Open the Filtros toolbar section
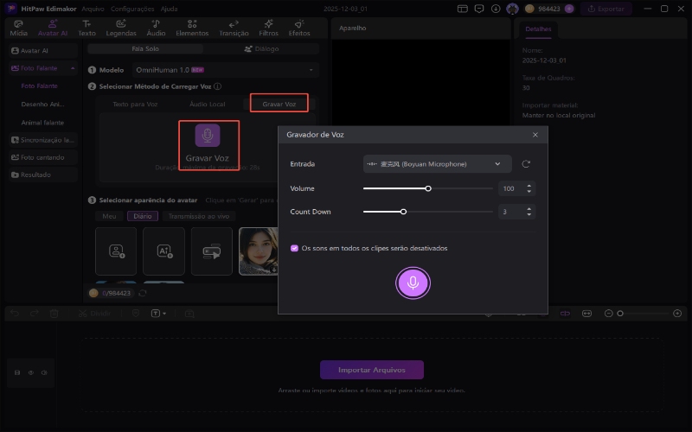The image size is (692, 432). click(268, 28)
